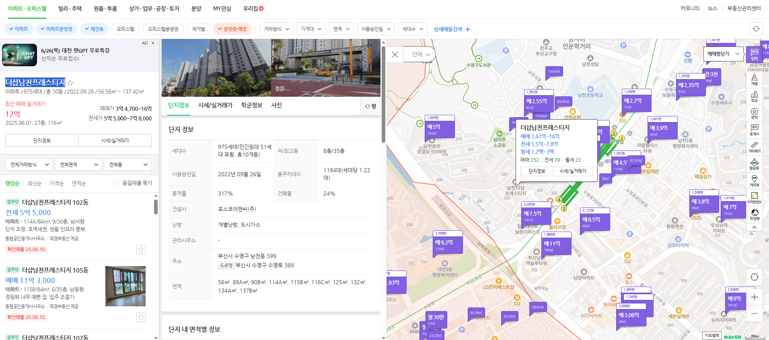Switch to 빌라·주택 top menu

click(70, 8)
